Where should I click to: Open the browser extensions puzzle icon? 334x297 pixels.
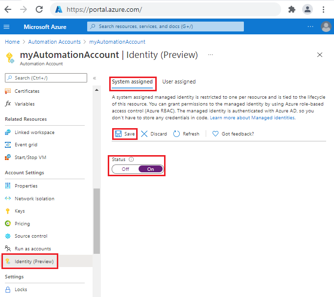(x=291, y=9)
